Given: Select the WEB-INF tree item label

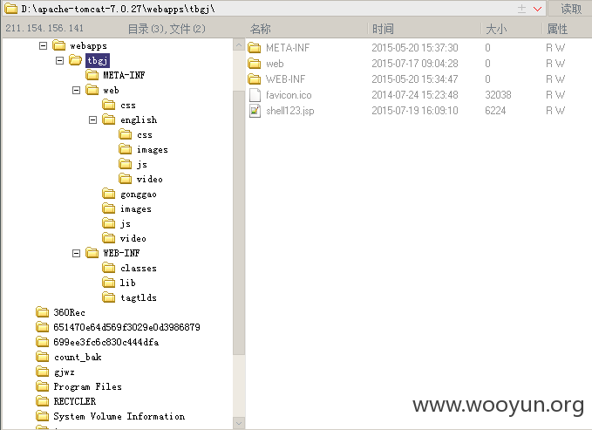Looking at the screenshot, I should click(121, 253).
